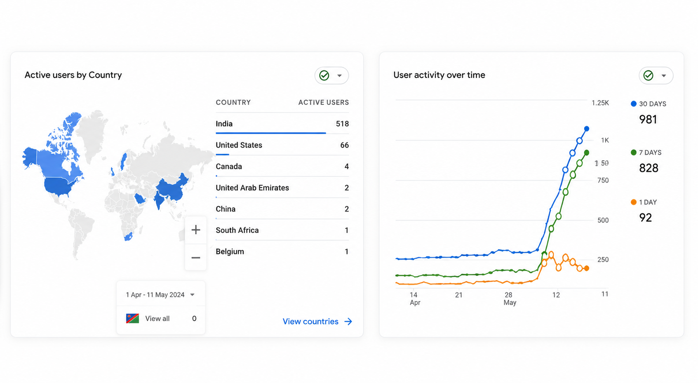Click the map zoom in plus icon

click(196, 230)
